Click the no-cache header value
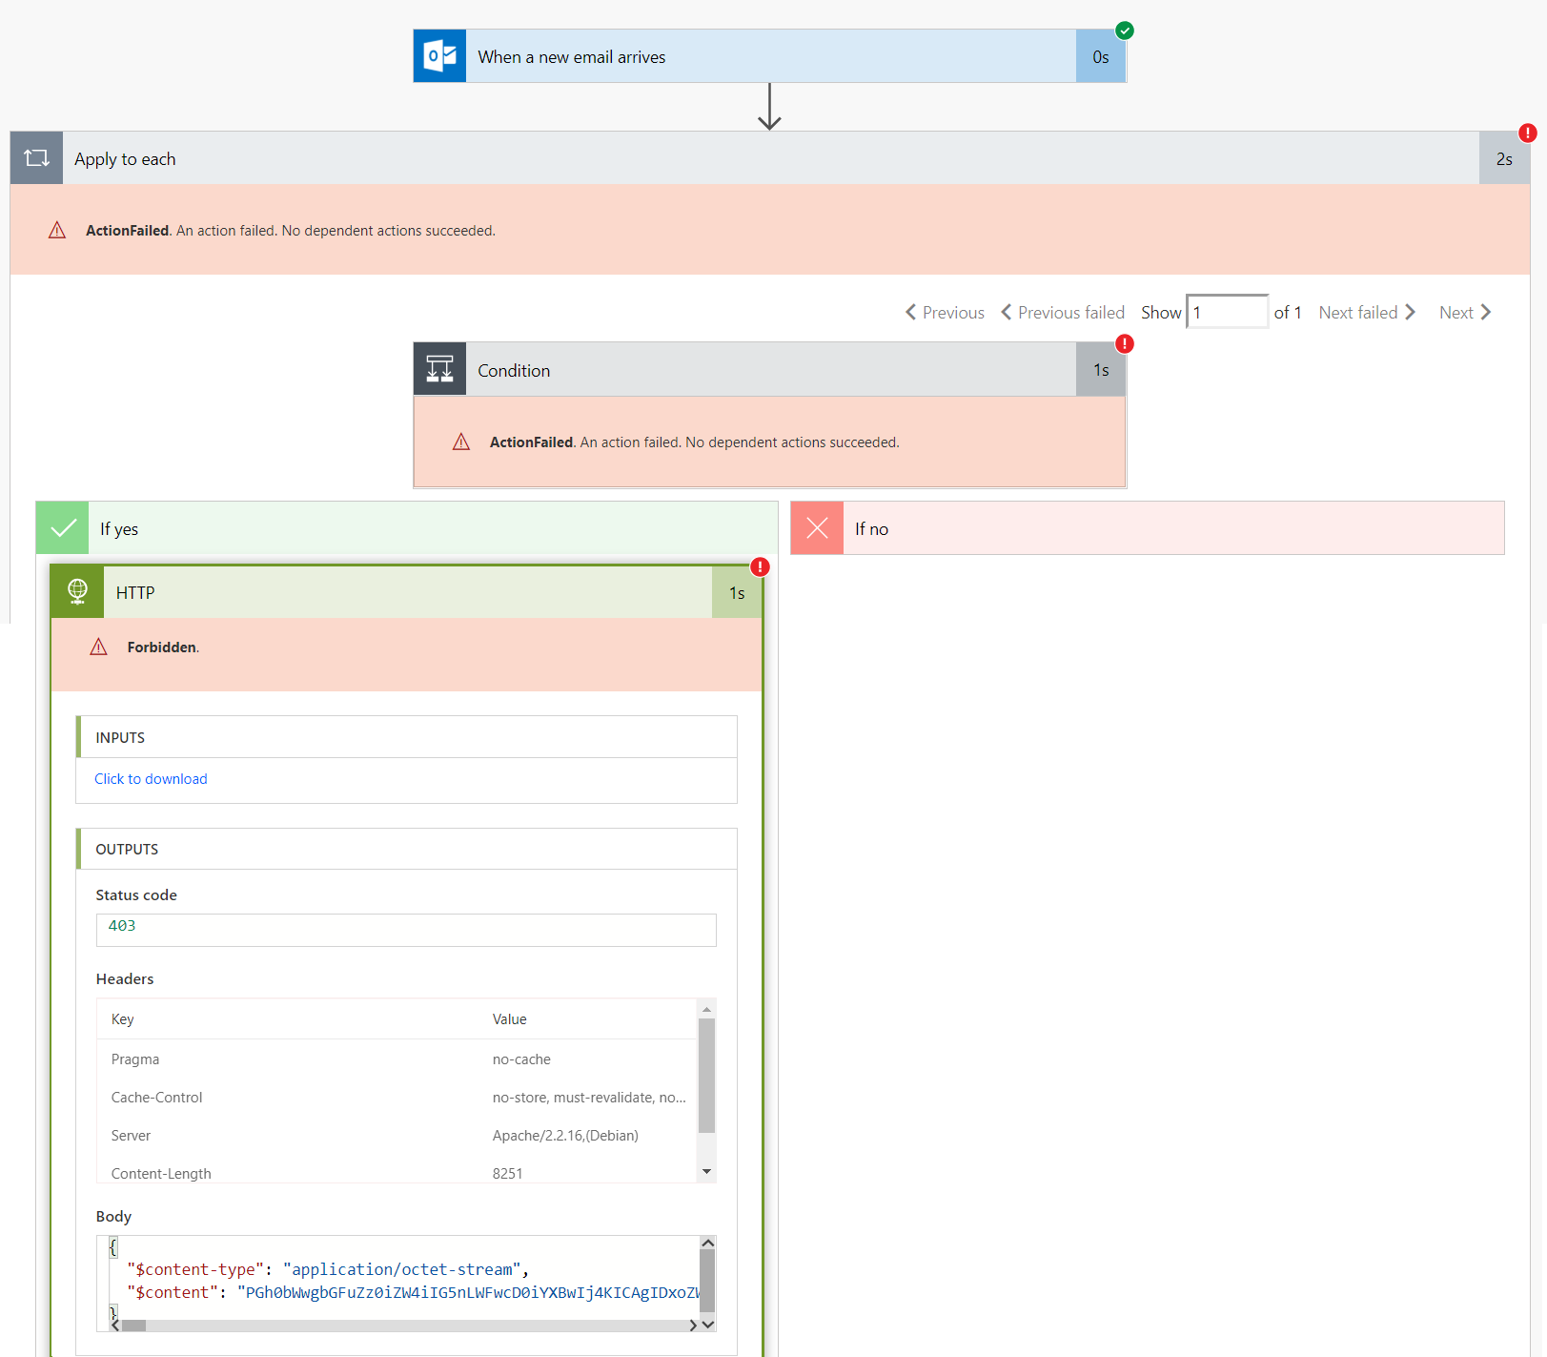Screen dimensions: 1547x1357 point(521,1059)
